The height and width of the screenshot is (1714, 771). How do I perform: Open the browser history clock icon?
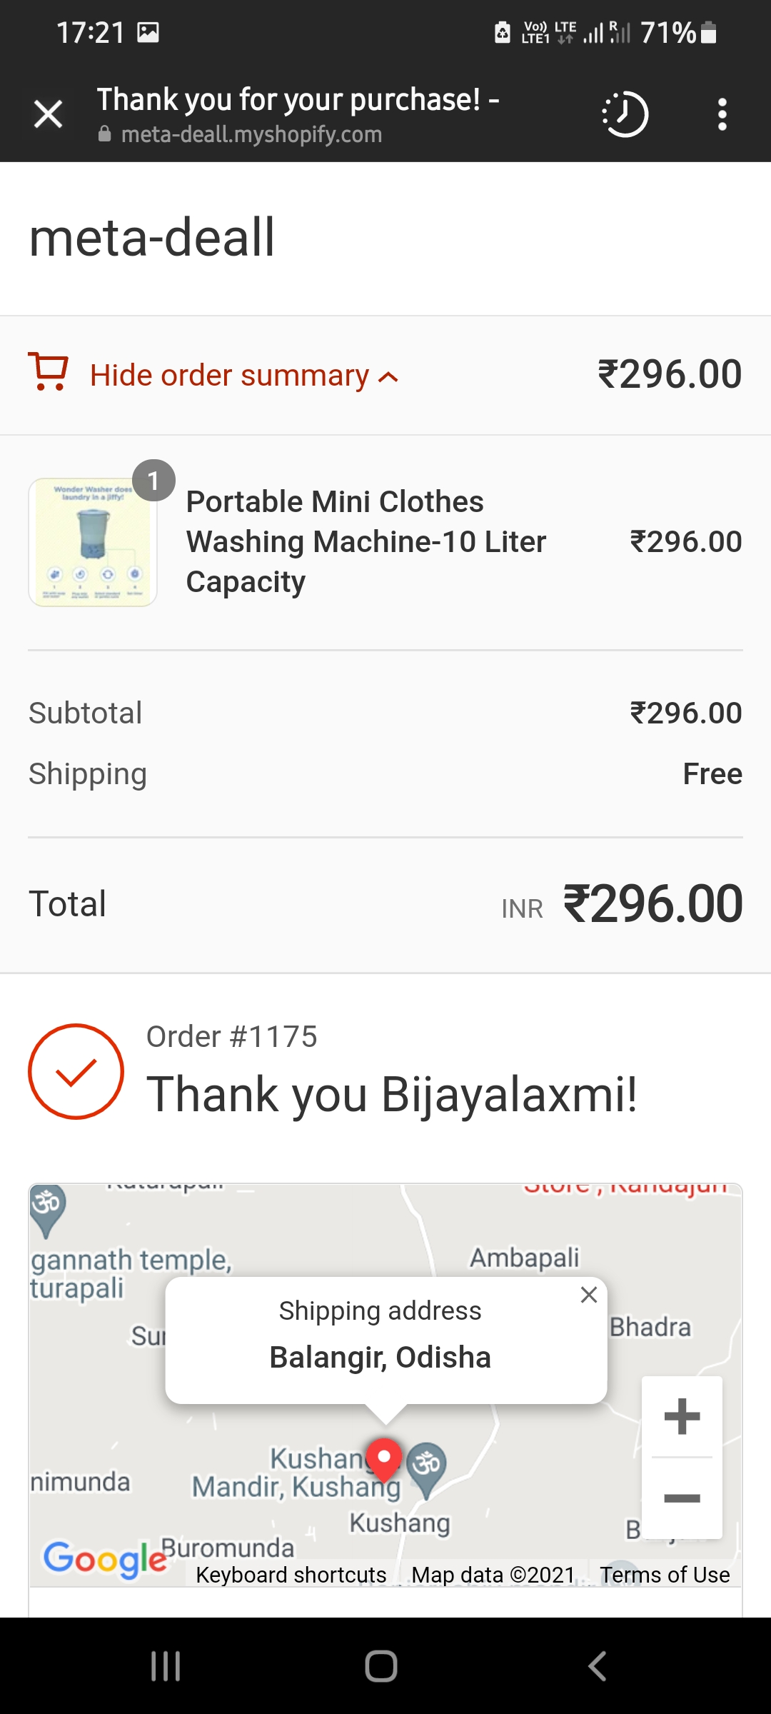(625, 114)
